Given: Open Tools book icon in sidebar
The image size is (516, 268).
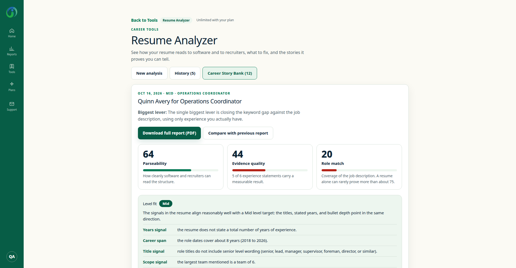Looking at the screenshot, I should tap(12, 66).
